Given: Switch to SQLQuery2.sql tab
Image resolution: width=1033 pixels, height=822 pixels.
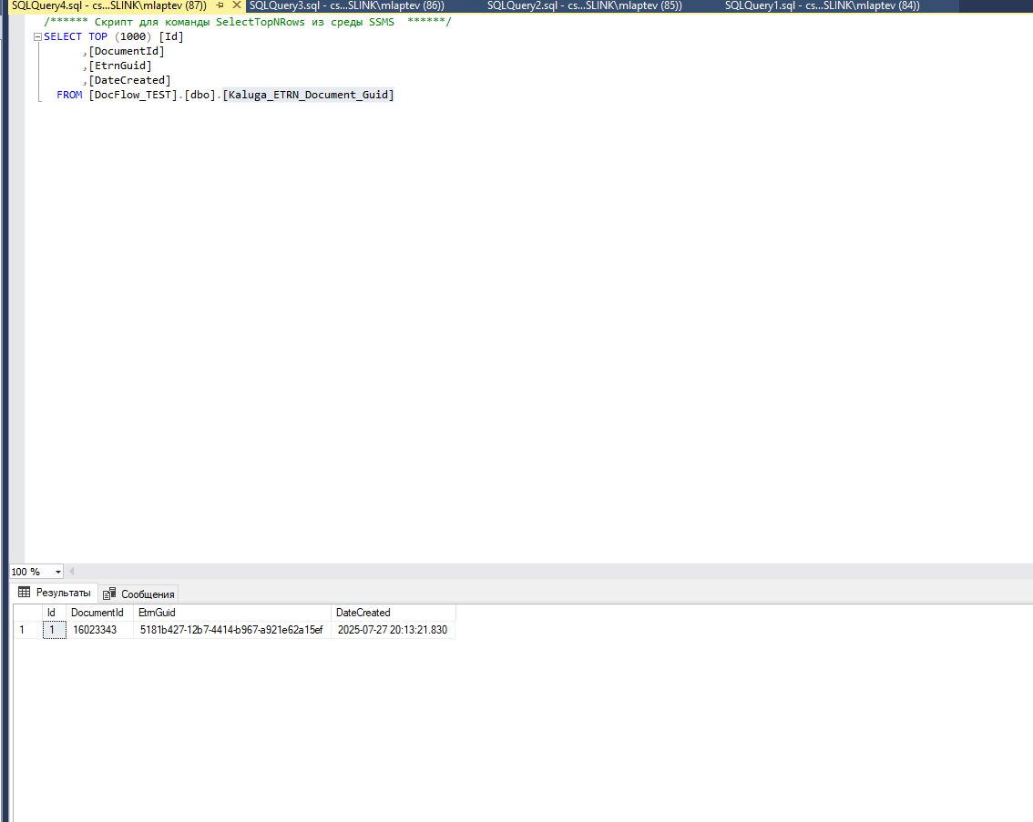Looking at the screenshot, I should pyautogui.click(x=584, y=6).
